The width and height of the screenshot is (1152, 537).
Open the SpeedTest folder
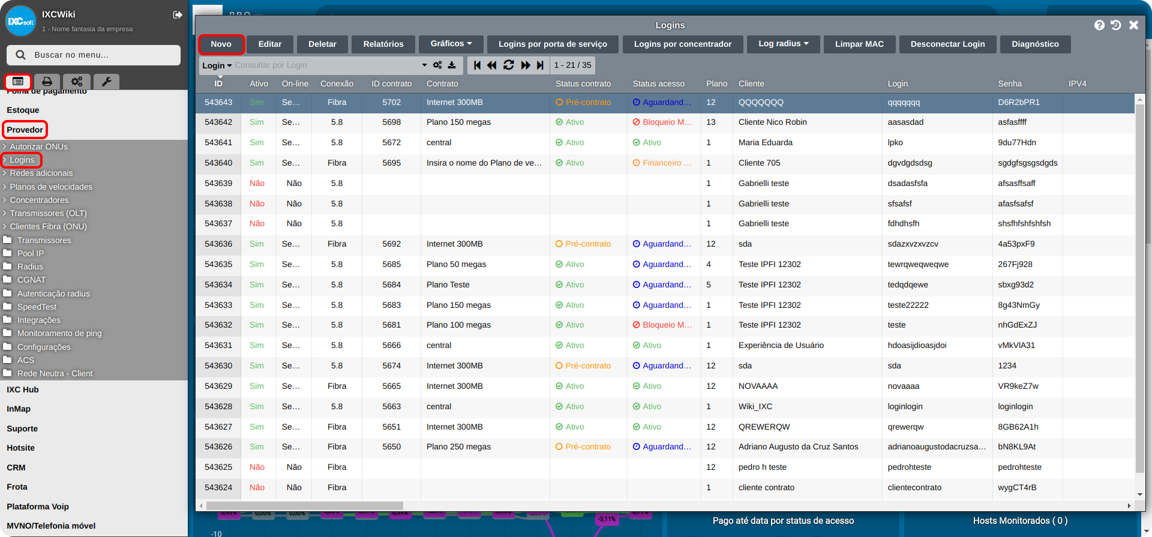[x=37, y=307]
